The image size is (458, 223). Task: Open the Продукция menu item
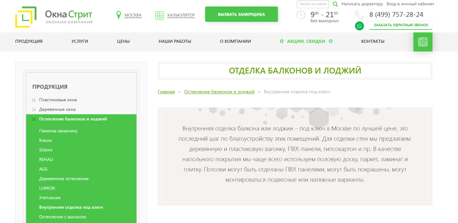(x=29, y=41)
